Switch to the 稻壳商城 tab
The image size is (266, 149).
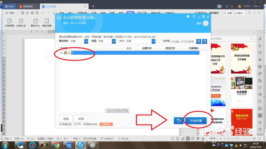(28, 6)
